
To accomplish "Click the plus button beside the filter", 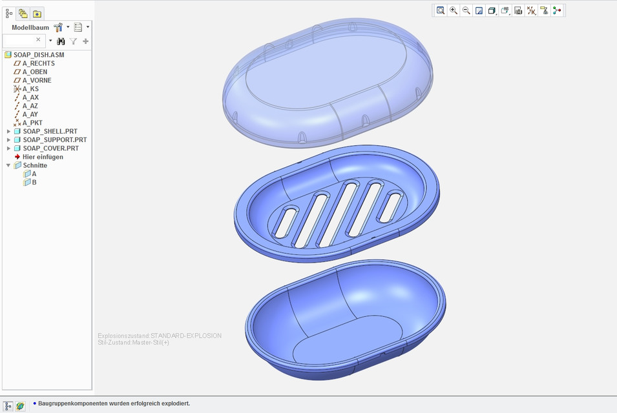I will point(85,40).
